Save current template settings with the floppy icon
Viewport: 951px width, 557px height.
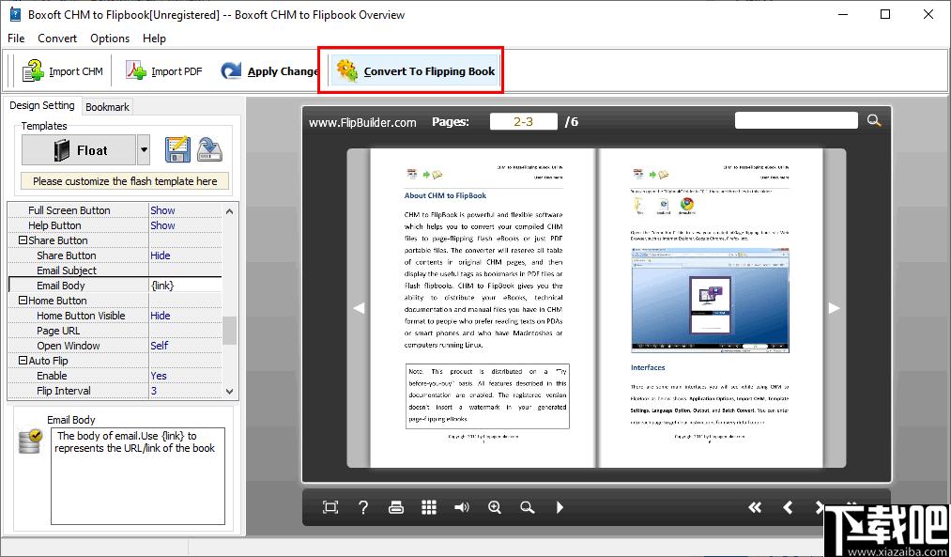pyautogui.click(x=177, y=150)
